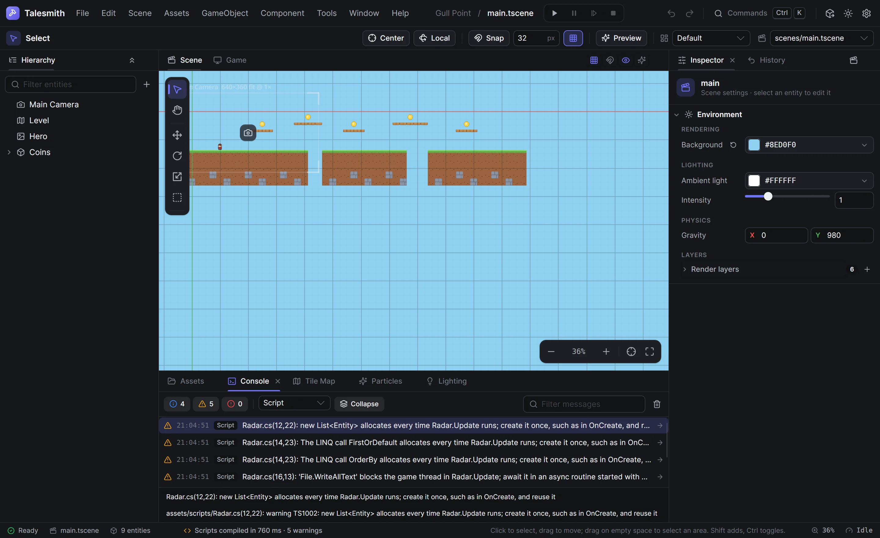880x538 pixels.
Task: Select the Rect marquee tool
Action: coord(177,197)
